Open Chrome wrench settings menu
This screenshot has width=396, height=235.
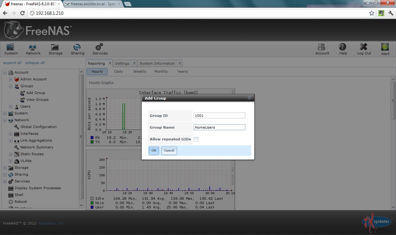click(x=391, y=13)
